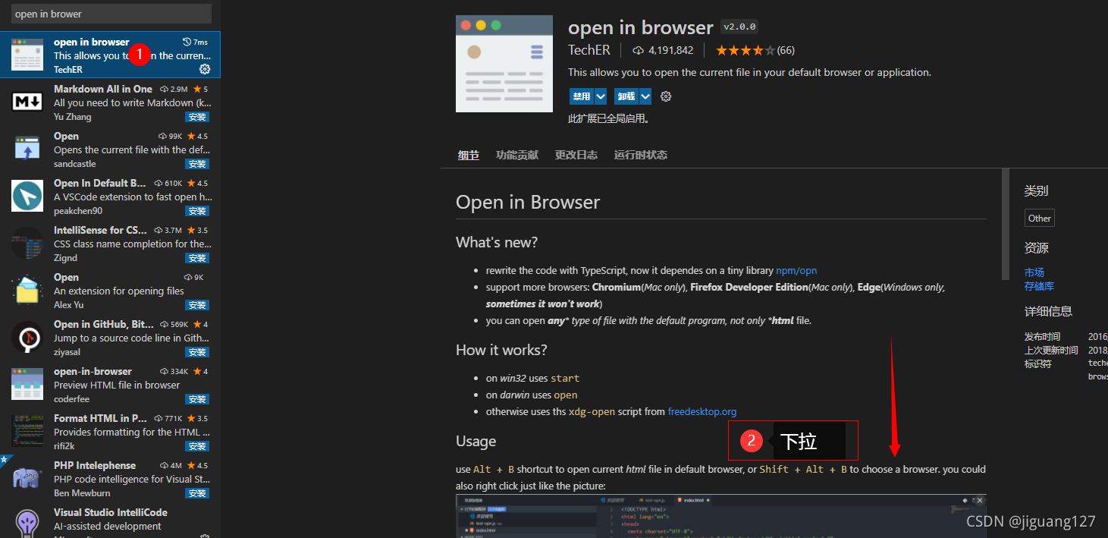1108x538 pixels.
Task: Install Open In Default Browser by peakchen90
Action: click(x=197, y=211)
